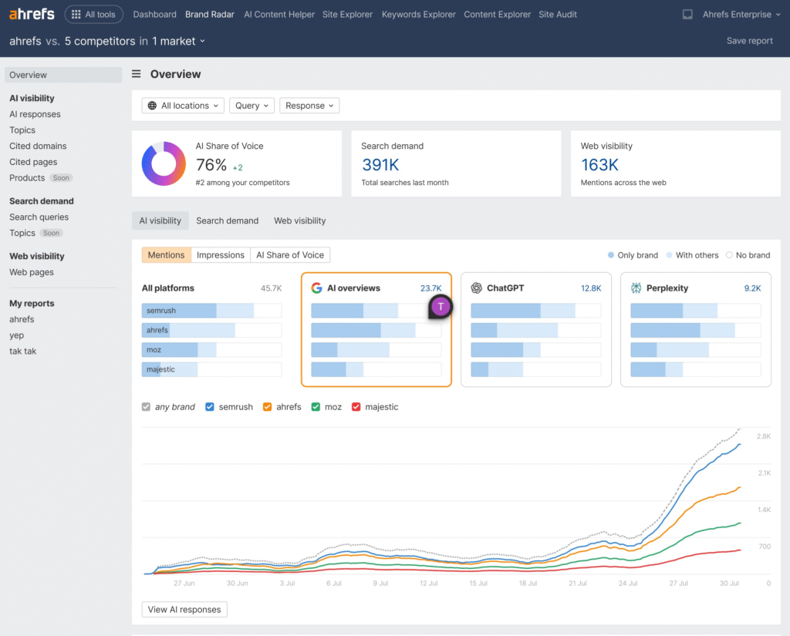
Task: Open AI responses in sidebar
Action: point(35,114)
